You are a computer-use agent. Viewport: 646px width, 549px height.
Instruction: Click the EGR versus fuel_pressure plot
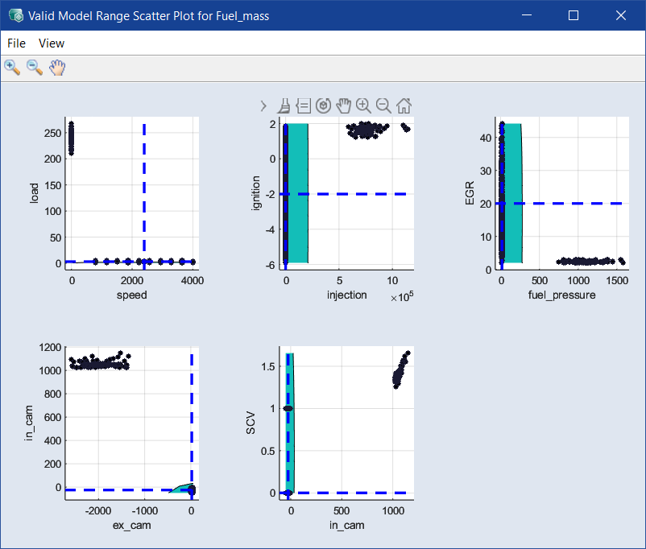[564, 193]
